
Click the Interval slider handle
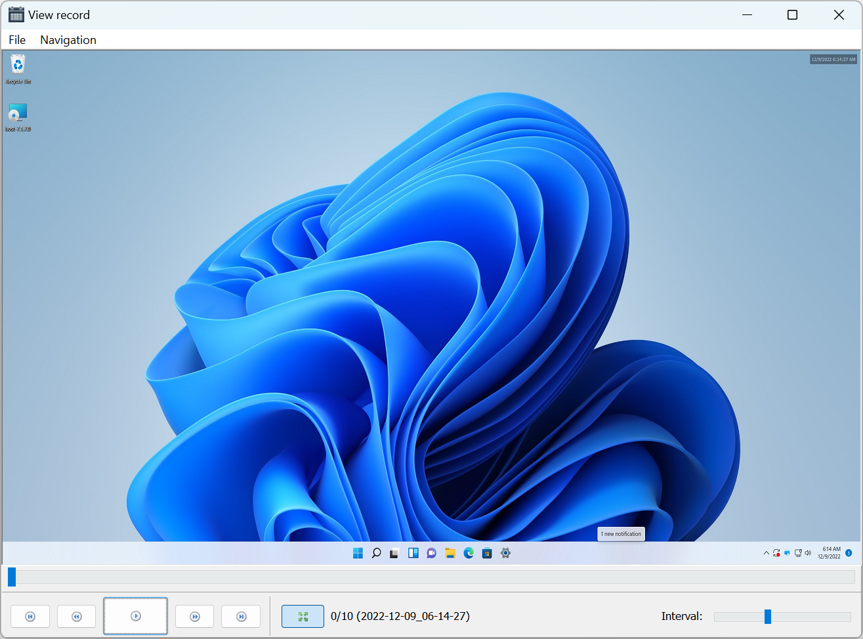point(767,617)
